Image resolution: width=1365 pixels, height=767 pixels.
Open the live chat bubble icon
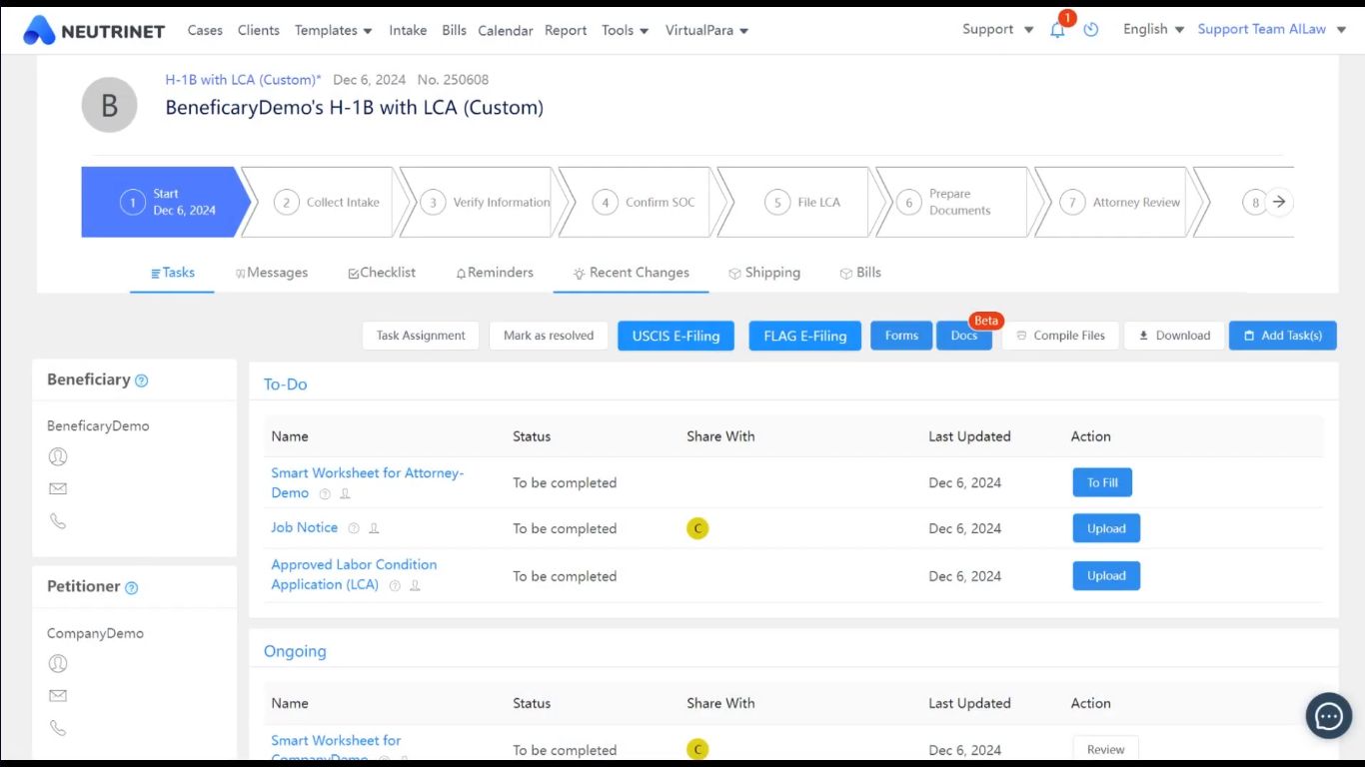tap(1329, 715)
